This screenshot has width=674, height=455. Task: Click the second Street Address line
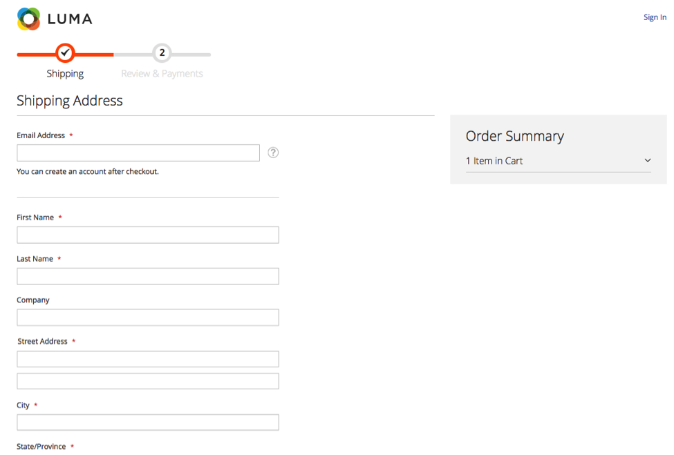click(147, 380)
